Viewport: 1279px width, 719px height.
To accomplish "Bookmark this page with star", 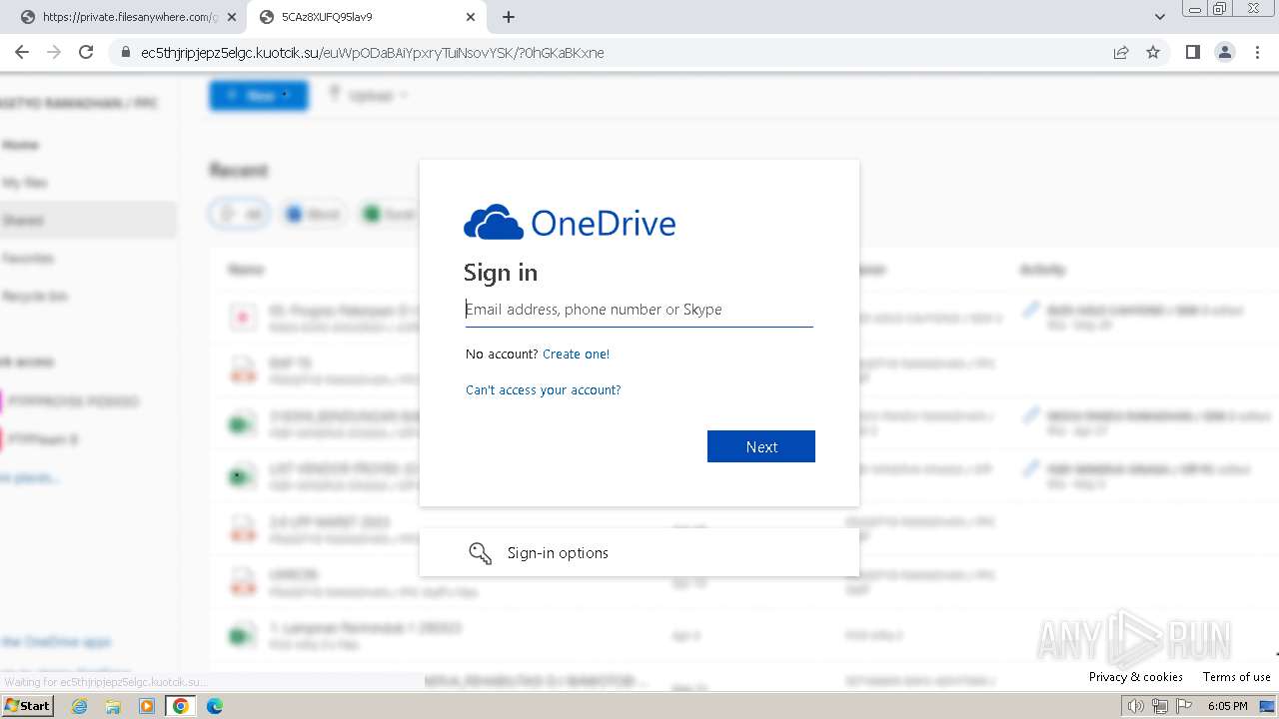I will (1153, 53).
